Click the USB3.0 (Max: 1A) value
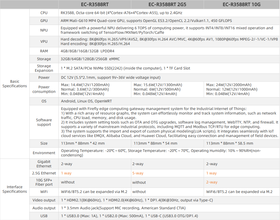This screenshot has height=220, width=280. click(x=129, y=216)
